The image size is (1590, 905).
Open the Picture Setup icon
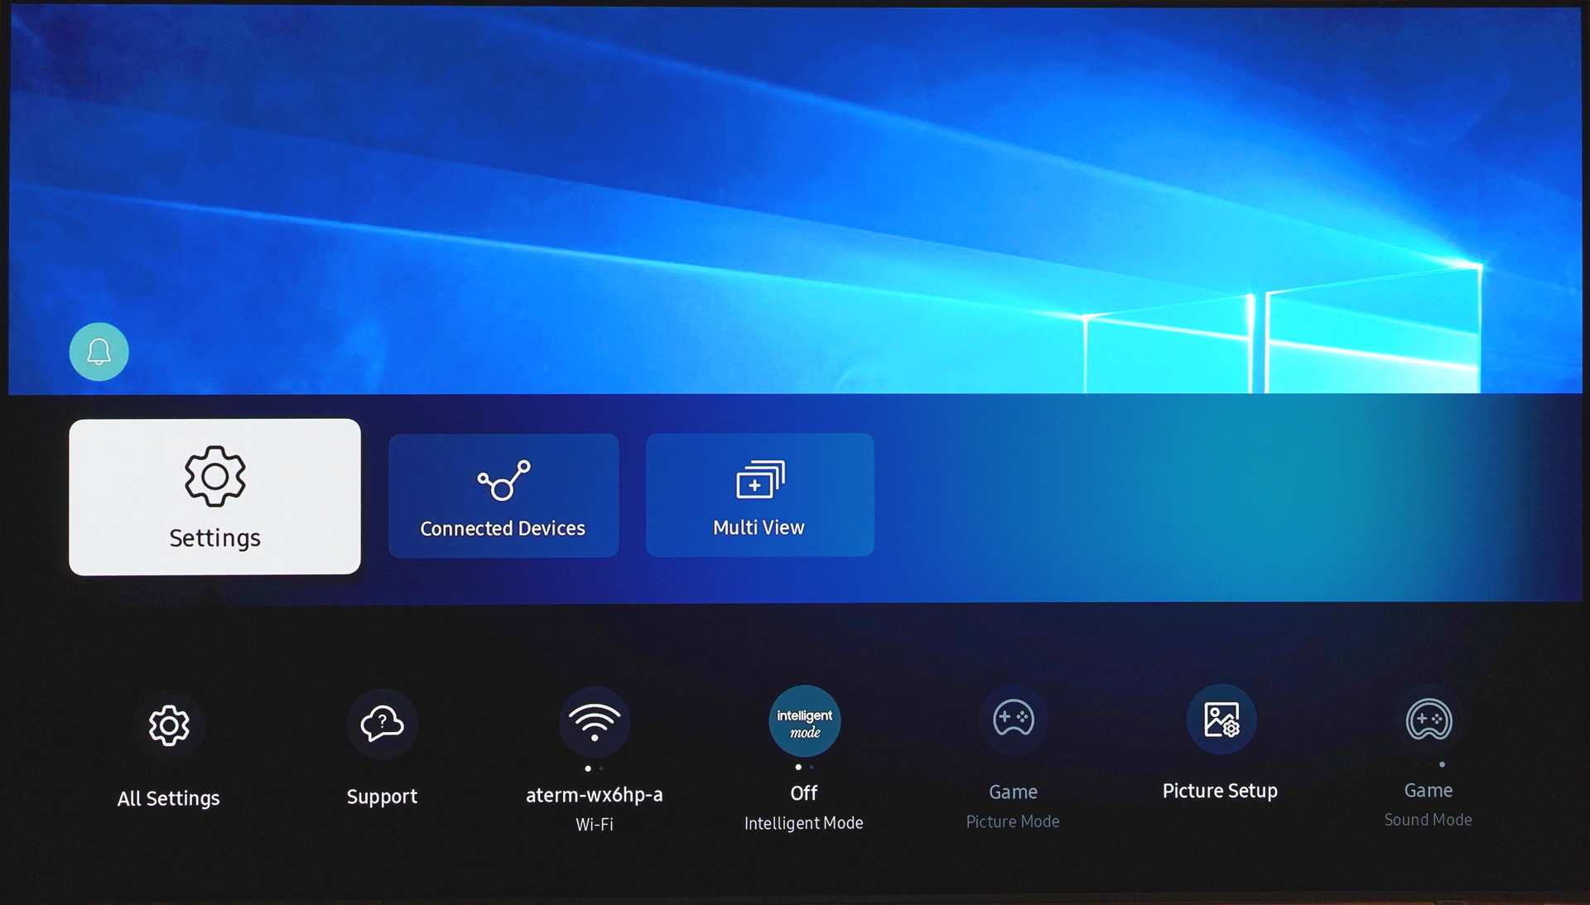click(x=1221, y=719)
